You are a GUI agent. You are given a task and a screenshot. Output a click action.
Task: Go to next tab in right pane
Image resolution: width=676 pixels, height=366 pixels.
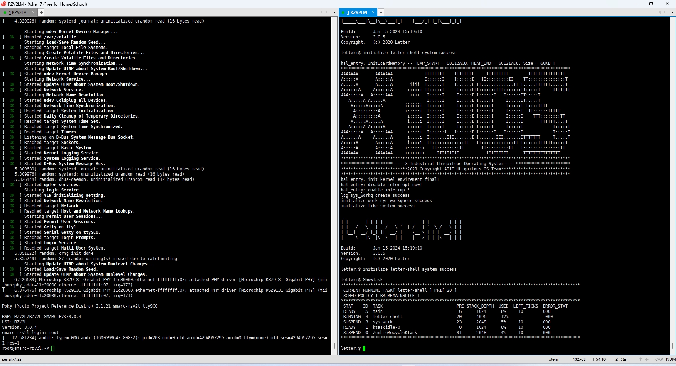pos(665,12)
